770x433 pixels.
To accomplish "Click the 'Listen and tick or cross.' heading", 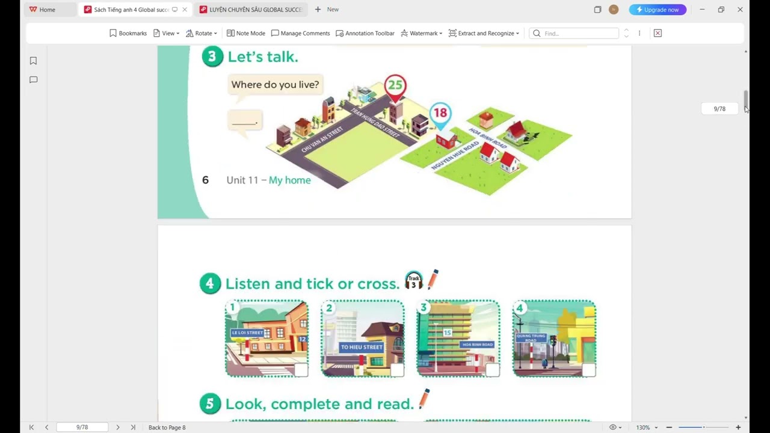I will tap(312, 284).
